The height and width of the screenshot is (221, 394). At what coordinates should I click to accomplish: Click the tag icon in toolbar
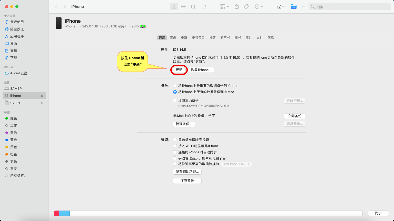247,7
